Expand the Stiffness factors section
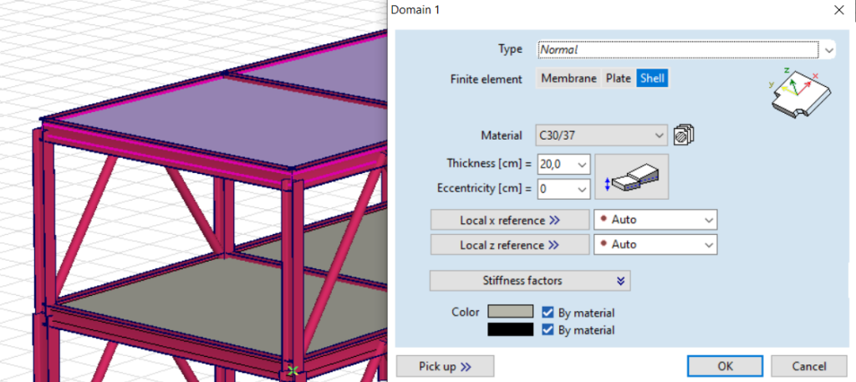Viewport: 856px width, 382px height. (530, 281)
